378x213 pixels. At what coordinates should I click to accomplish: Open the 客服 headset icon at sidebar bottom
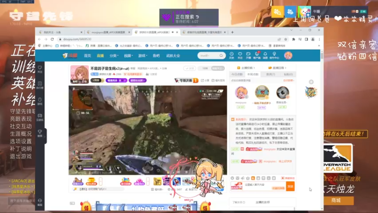tap(40, 202)
